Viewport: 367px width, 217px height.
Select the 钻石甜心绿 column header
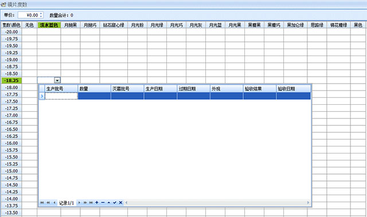114,25
